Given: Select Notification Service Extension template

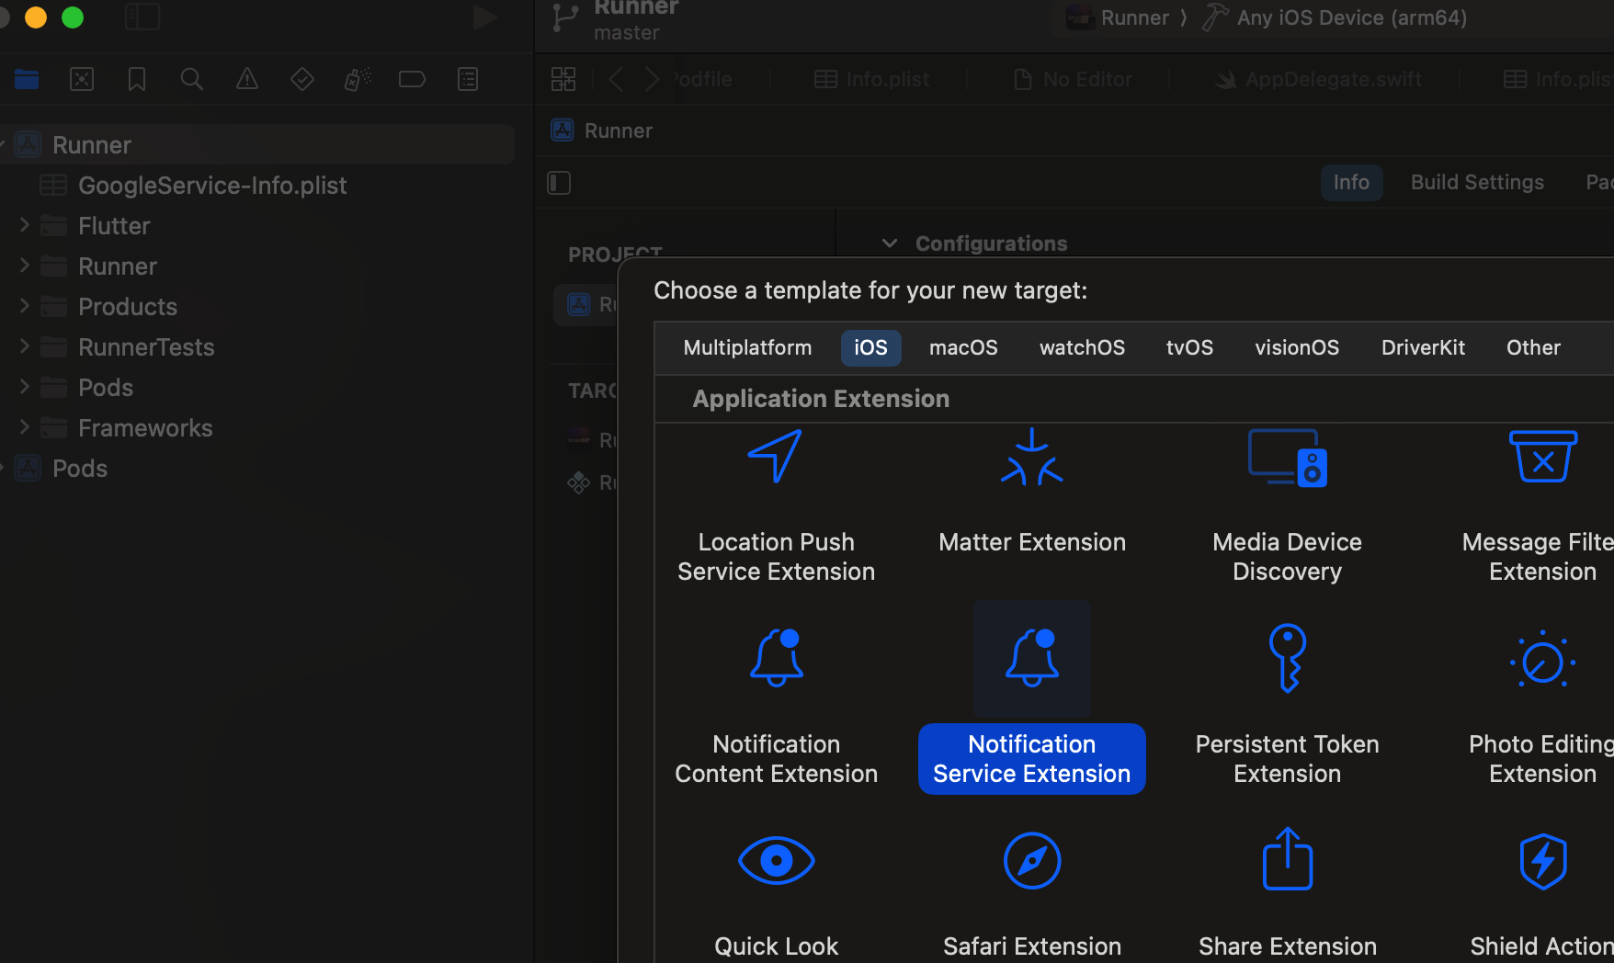Looking at the screenshot, I should [x=1032, y=700].
